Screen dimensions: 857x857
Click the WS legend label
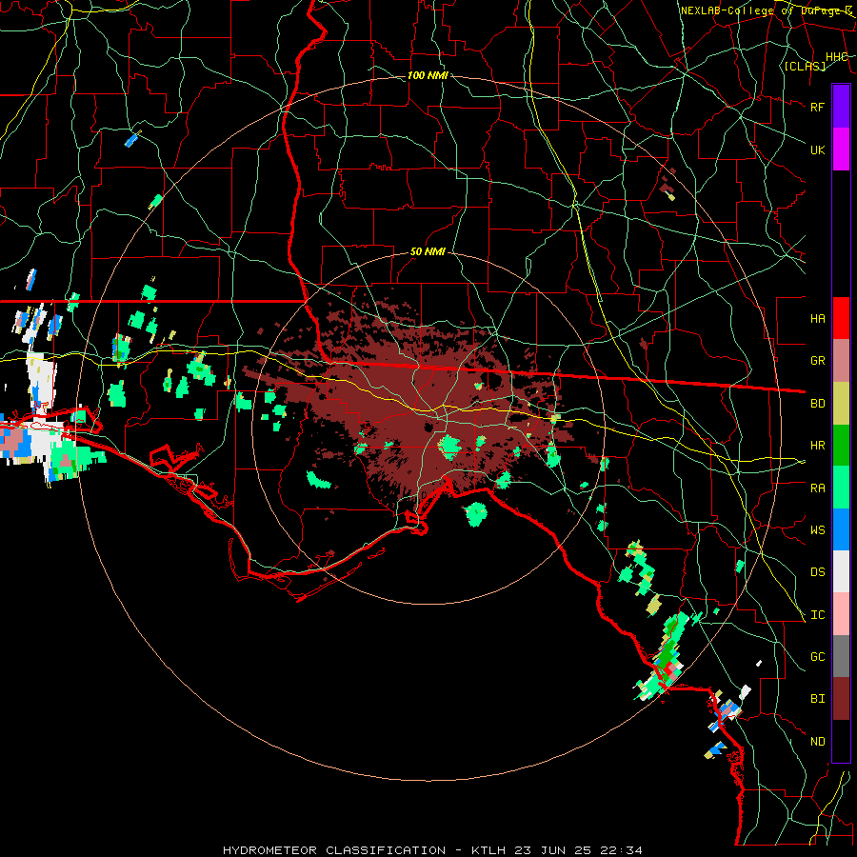tap(817, 530)
